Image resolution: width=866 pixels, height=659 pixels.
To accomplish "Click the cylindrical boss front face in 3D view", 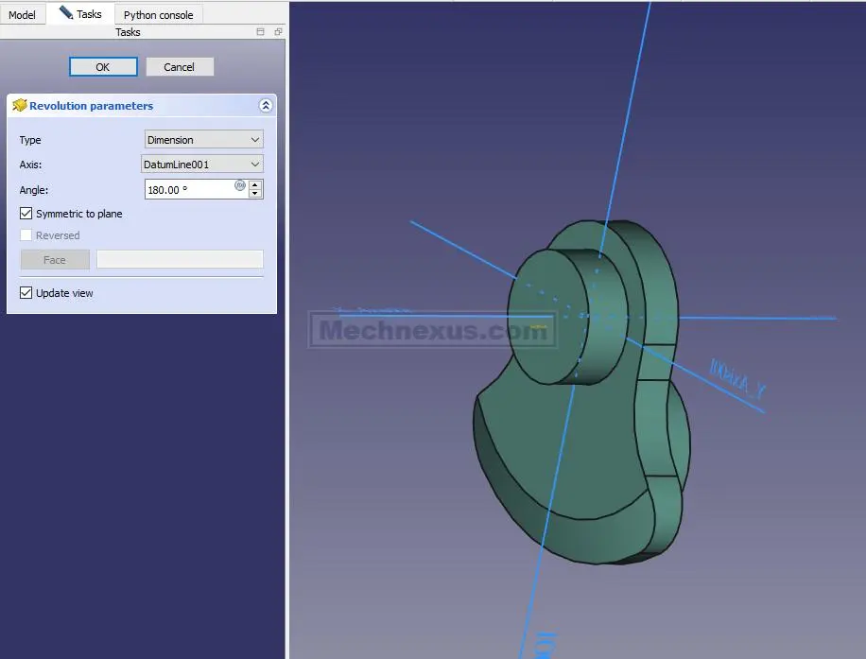I will coord(544,317).
